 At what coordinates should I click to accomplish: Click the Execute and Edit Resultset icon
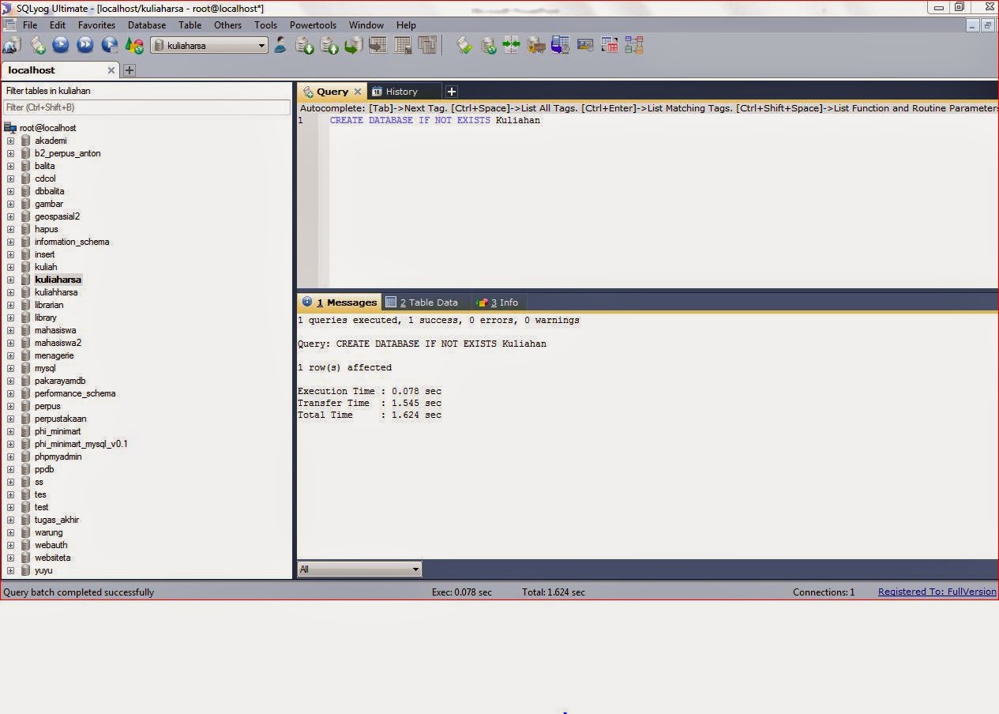point(110,46)
